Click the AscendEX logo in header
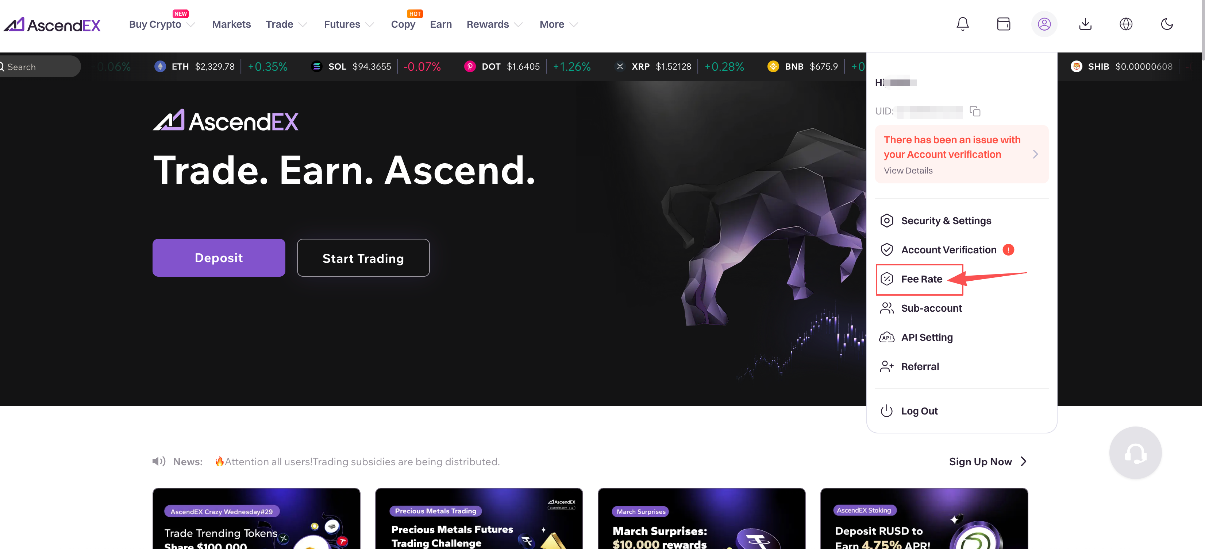 pos(52,24)
